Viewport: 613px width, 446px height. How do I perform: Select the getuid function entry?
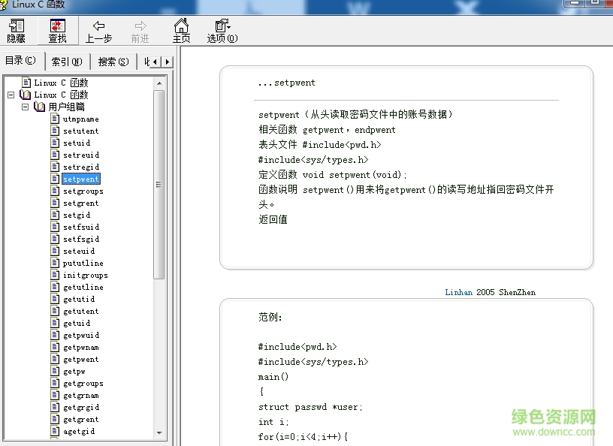pyautogui.click(x=77, y=323)
